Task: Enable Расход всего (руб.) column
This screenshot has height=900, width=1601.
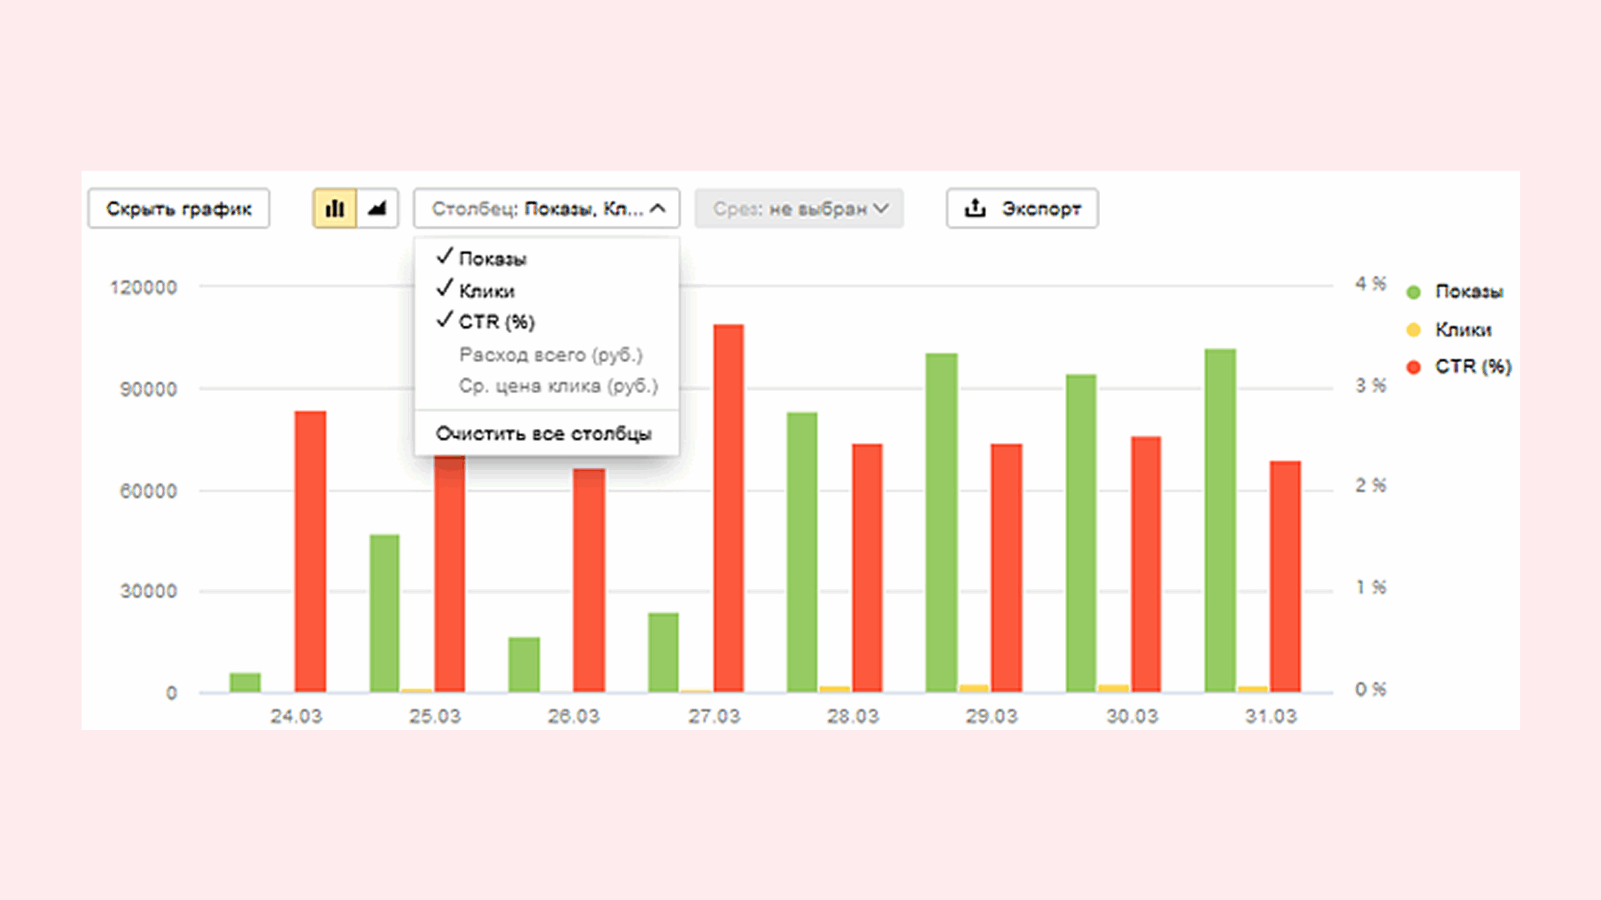Action: (x=550, y=355)
